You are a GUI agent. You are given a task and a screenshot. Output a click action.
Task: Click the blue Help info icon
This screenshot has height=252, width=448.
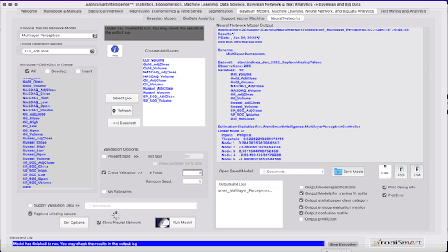tap(115, 50)
